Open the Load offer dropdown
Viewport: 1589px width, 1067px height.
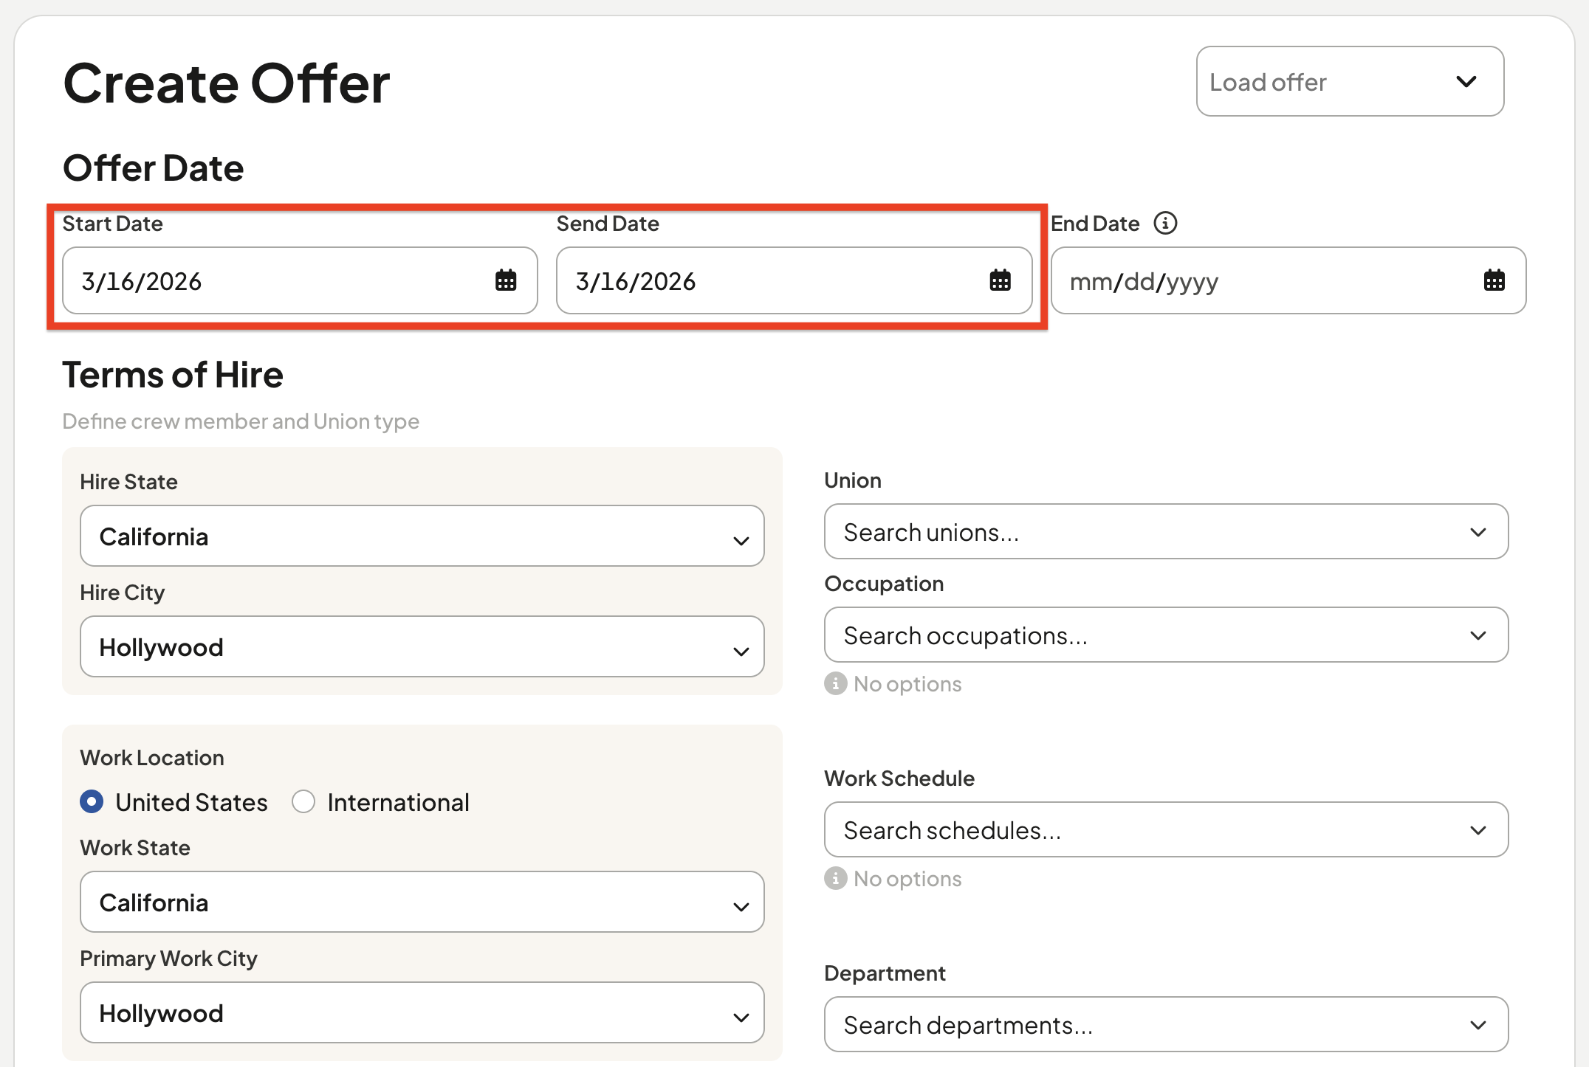(1350, 81)
